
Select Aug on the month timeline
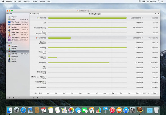click(105, 93)
